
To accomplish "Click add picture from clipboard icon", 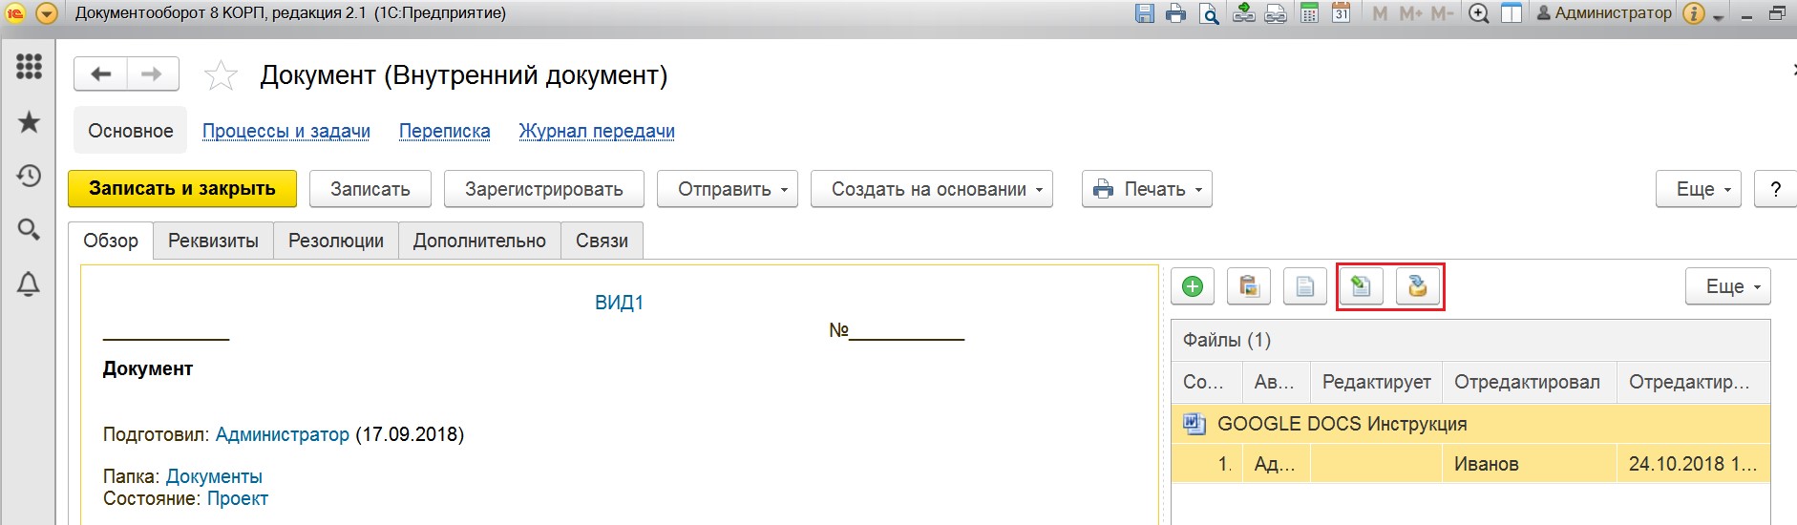I will [x=1249, y=286].
